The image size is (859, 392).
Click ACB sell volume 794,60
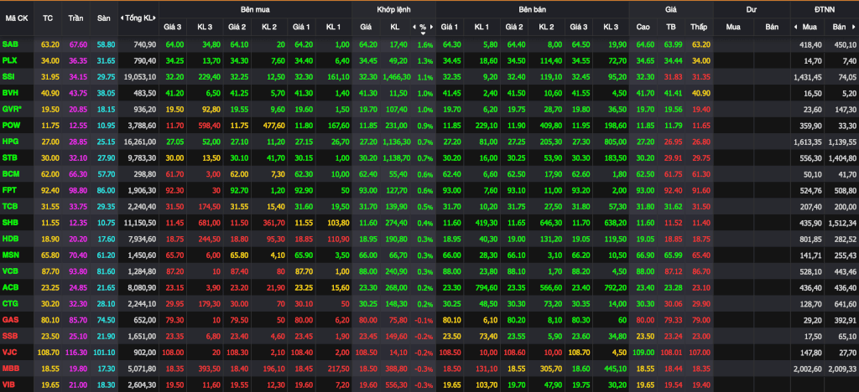[487, 289]
